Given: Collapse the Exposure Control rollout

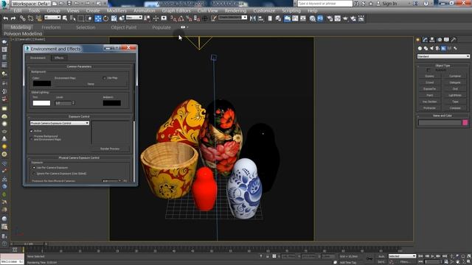Looking at the screenshot, I should tap(79, 116).
